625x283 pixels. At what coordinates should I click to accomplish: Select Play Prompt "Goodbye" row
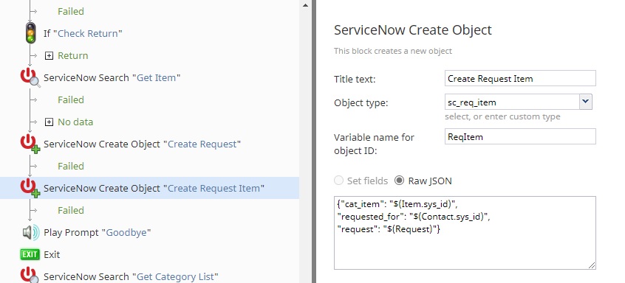click(98, 232)
